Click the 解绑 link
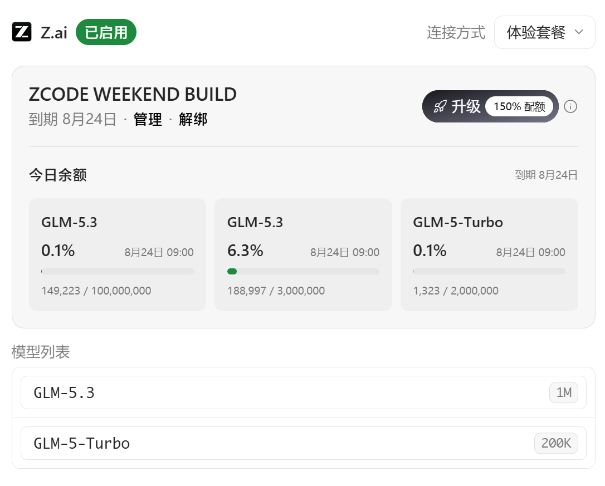Viewport: 605px width, 486px height. click(193, 119)
